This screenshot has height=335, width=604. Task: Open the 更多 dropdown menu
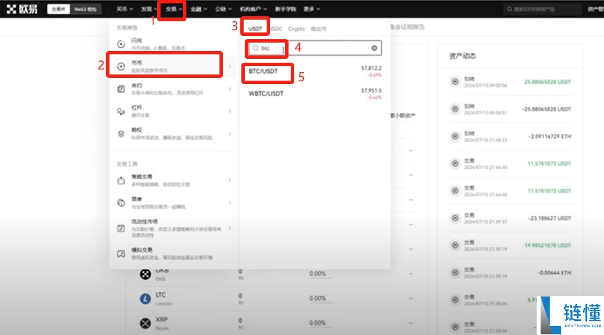tap(312, 9)
